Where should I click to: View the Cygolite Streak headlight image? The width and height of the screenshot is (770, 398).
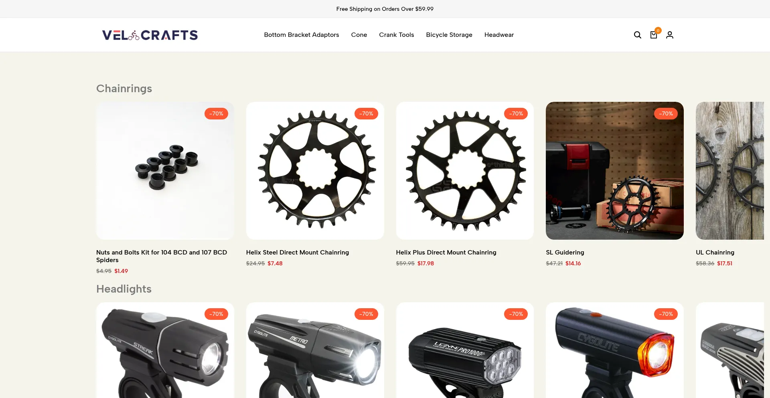click(165, 350)
